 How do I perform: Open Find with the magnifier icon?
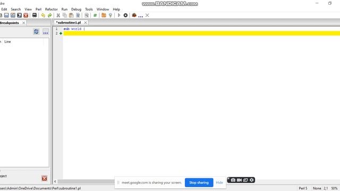(87, 15)
